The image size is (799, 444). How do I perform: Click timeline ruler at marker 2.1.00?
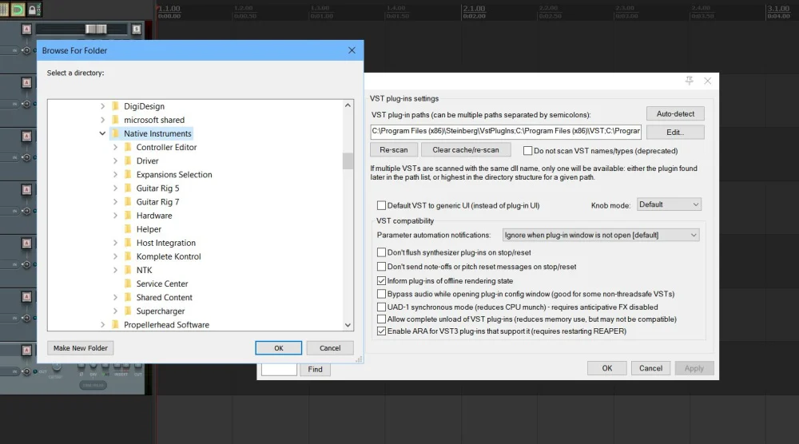click(474, 12)
